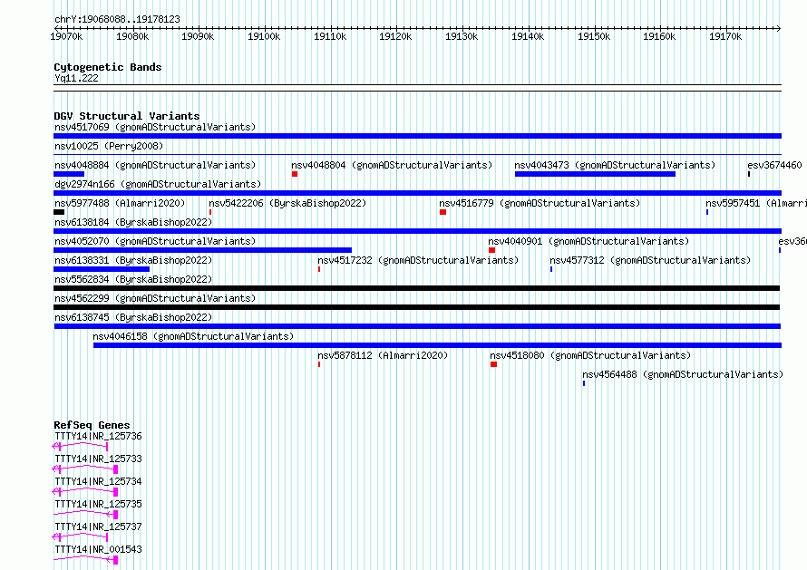
Task: Click the 19140k ruler position label
Action: click(x=528, y=36)
